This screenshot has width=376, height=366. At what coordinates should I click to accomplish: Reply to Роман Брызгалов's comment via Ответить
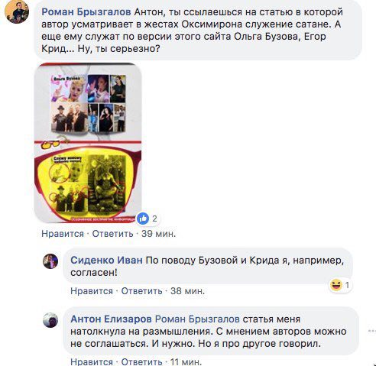[x=112, y=234]
